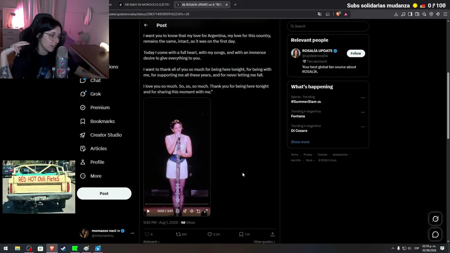Open the floating messages chat button
The height and width of the screenshot is (253, 450).
[435, 234]
